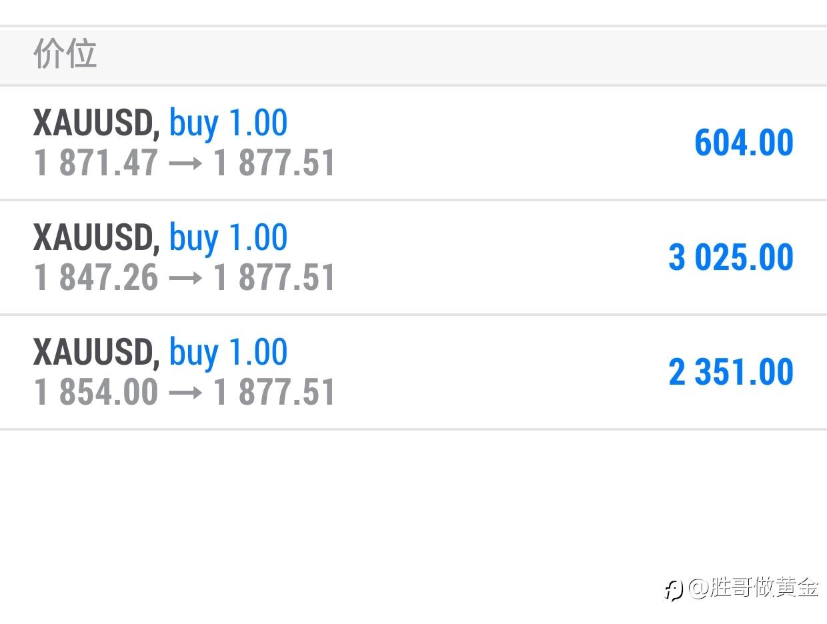Open the XAUUSD position with 604.00 profit

pyautogui.click(x=414, y=143)
